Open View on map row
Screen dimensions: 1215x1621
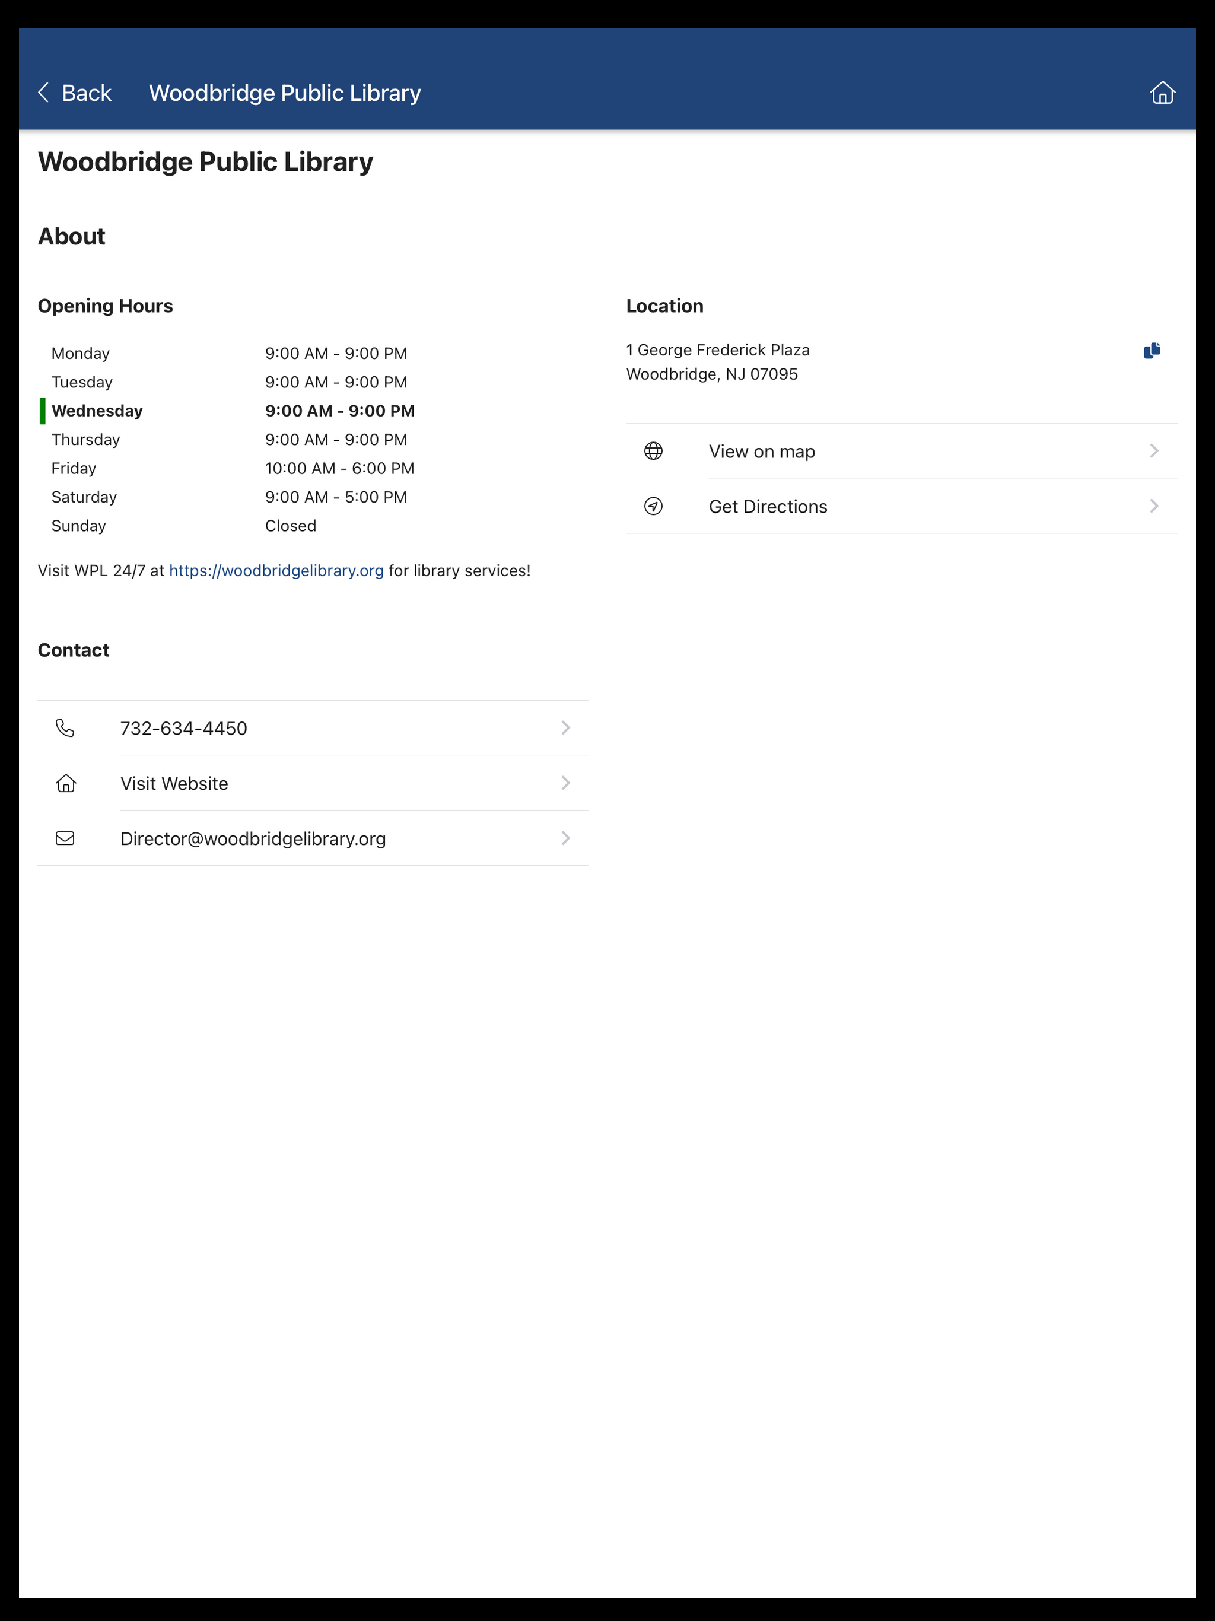coord(901,452)
